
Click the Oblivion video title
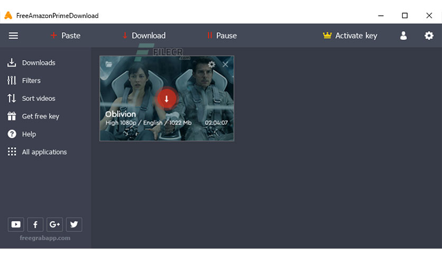(121, 114)
